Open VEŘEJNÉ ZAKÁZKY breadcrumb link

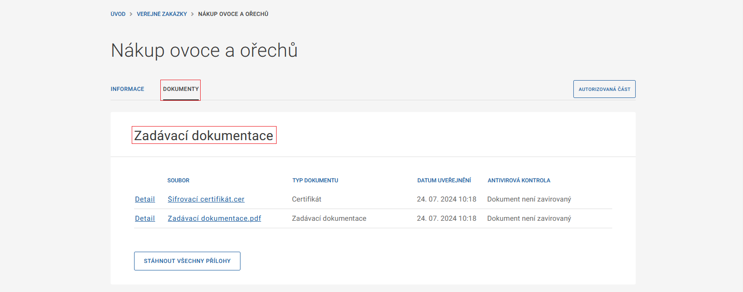[x=162, y=14]
